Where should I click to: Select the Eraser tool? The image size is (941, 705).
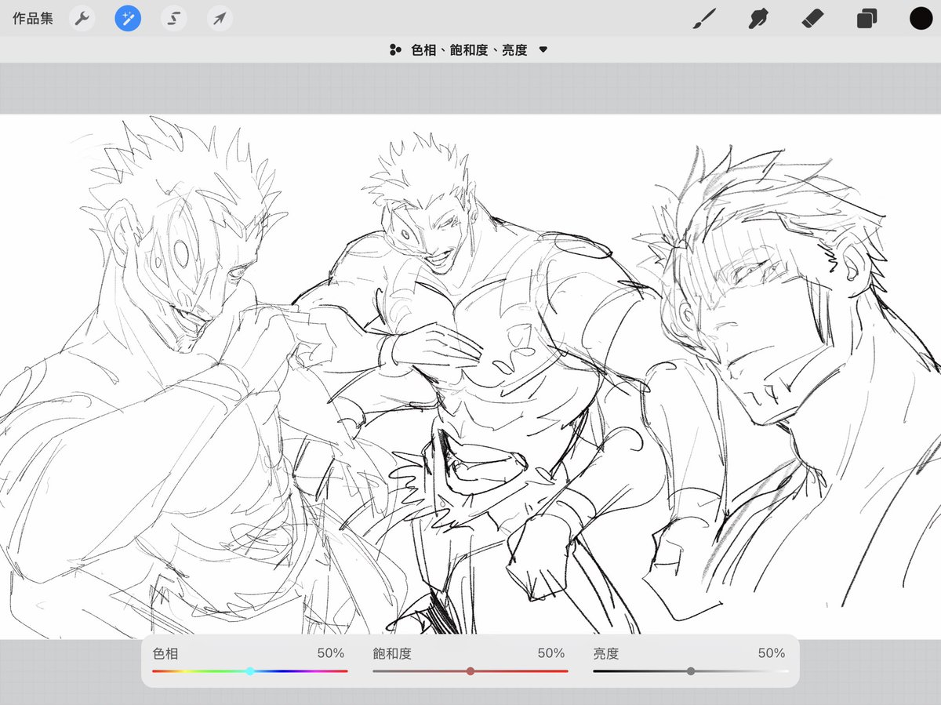pyautogui.click(x=813, y=19)
